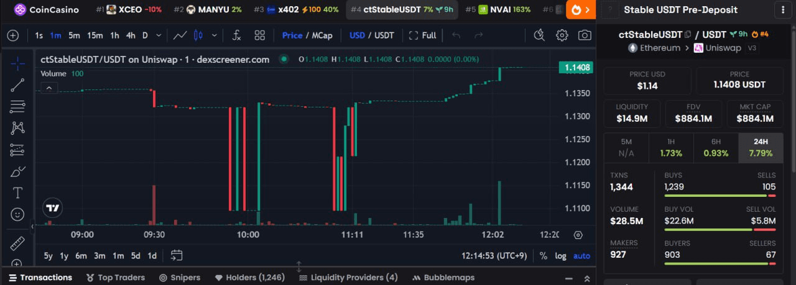Switch chart to MCap display

tap(322, 35)
